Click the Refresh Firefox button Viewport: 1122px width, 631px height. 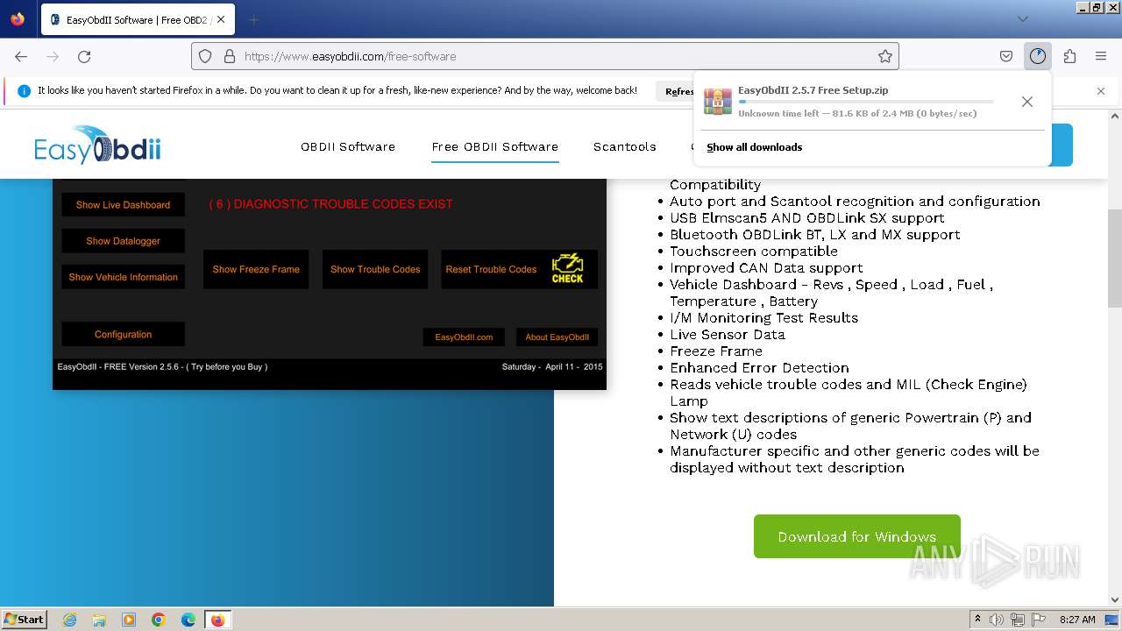pyautogui.click(x=679, y=91)
